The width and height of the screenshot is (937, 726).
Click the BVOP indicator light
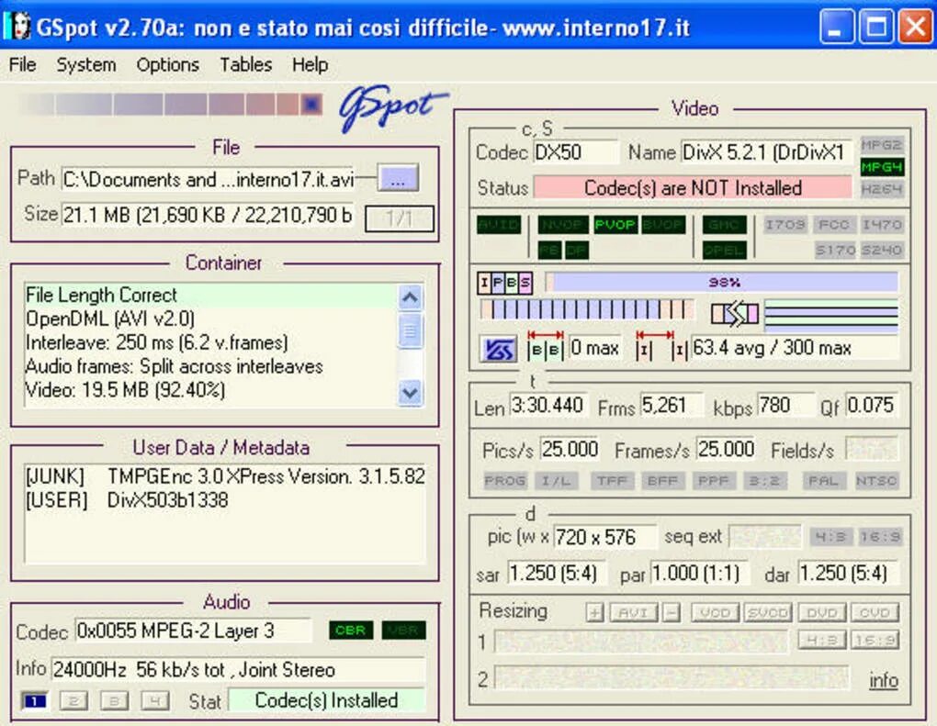(663, 225)
